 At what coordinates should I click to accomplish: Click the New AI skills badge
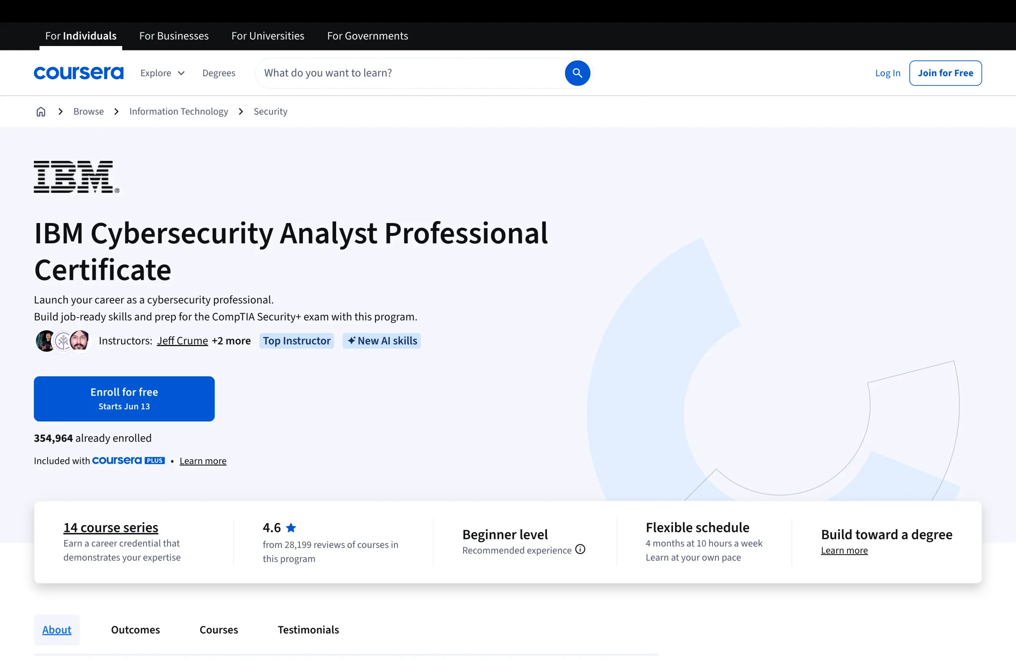tap(381, 341)
